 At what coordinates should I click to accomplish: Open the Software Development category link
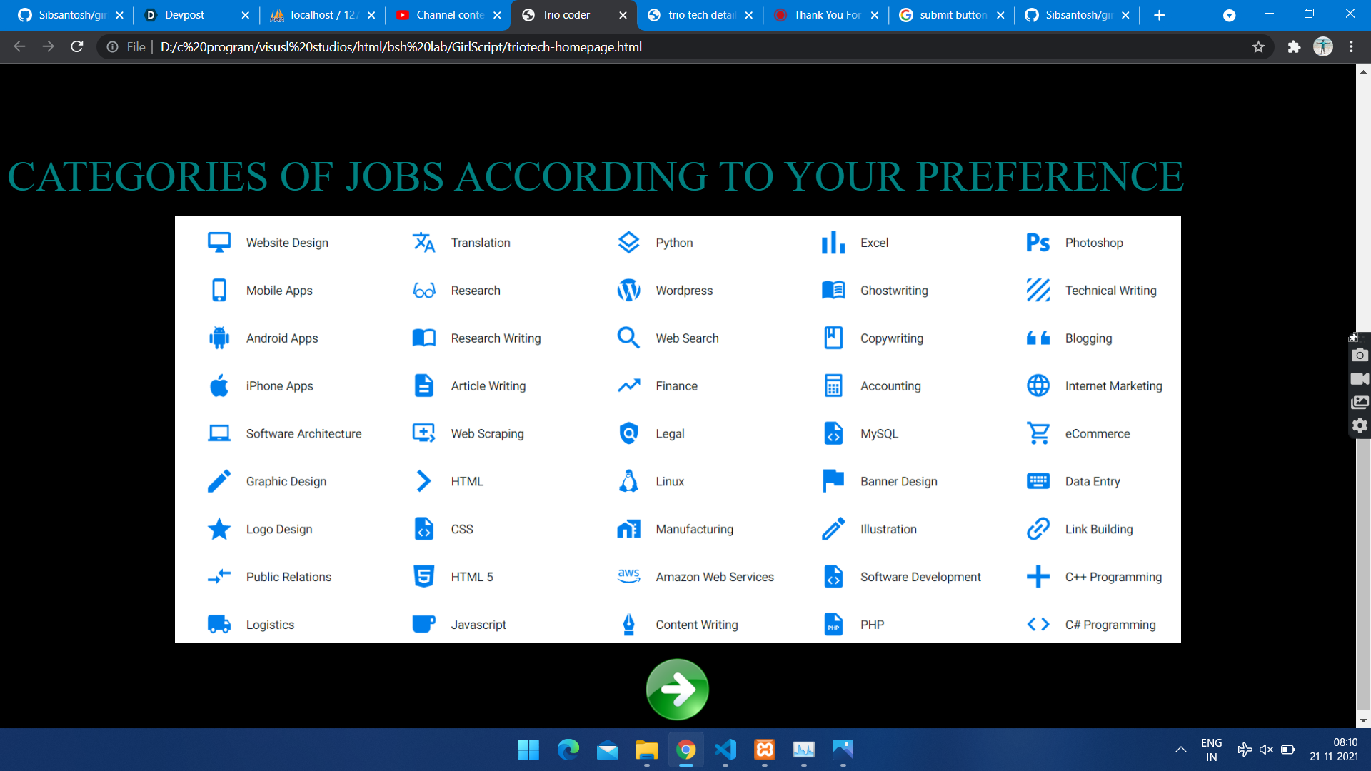[920, 577]
